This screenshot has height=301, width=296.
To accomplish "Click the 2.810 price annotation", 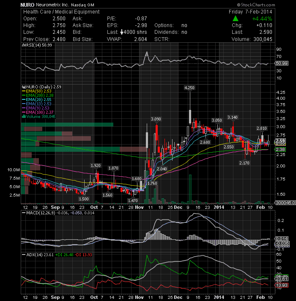I will [x=262, y=128].
